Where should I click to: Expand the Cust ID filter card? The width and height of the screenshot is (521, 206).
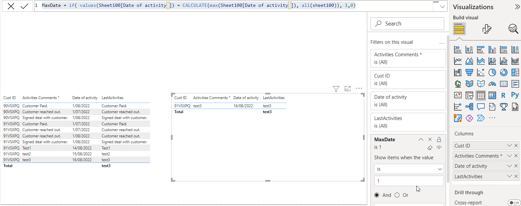click(408, 79)
